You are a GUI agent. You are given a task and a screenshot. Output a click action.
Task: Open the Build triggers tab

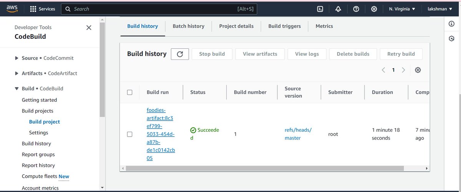(x=284, y=26)
